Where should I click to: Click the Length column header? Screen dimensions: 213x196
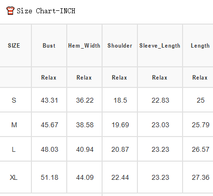(200, 46)
